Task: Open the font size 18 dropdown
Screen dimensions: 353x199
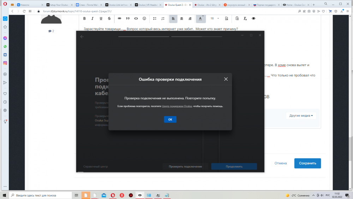Action: [215, 18]
